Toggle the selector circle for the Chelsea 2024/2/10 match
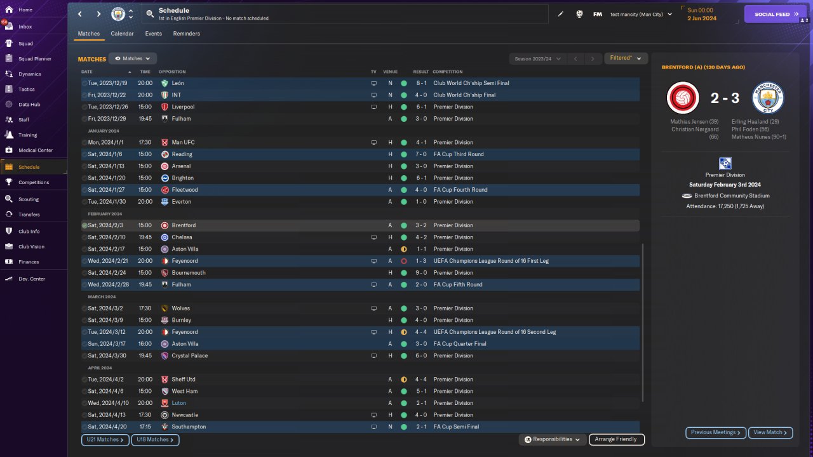Screen dimensions: 813x457 pyautogui.click(x=84, y=237)
